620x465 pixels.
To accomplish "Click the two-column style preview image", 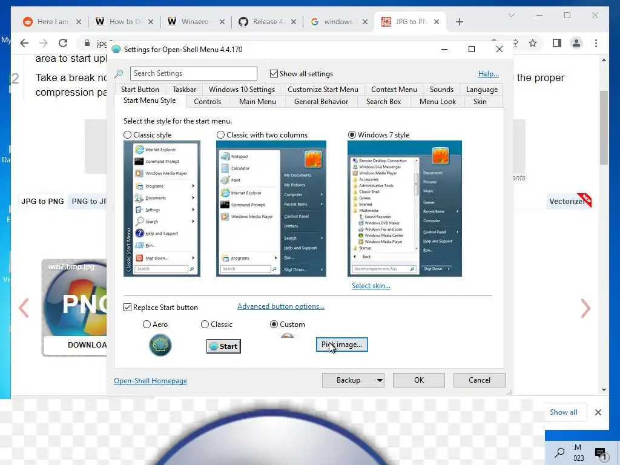I will point(271,208).
